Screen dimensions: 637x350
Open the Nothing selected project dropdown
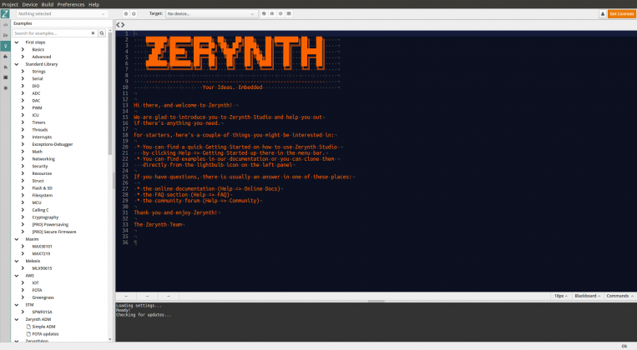click(x=61, y=14)
